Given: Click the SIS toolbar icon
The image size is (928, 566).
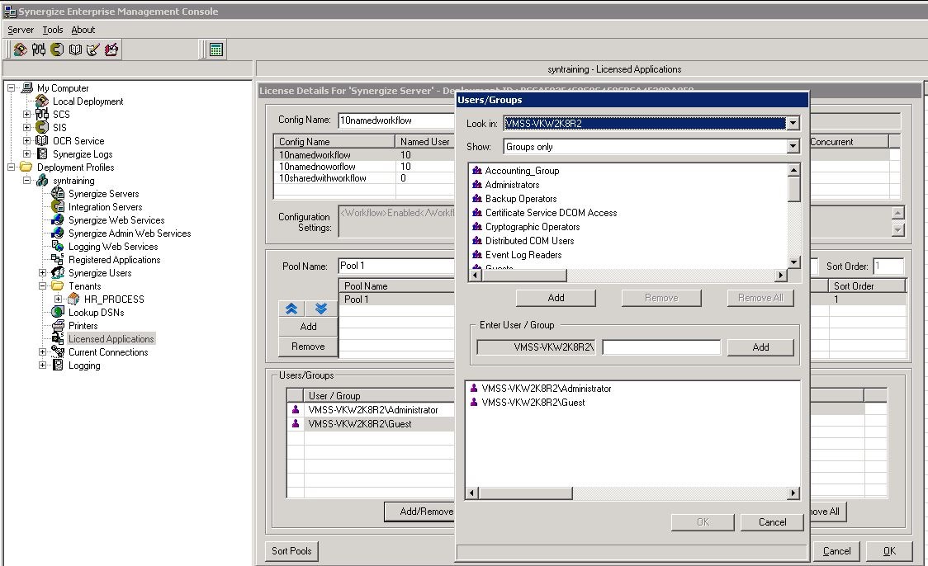Looking at the screenshot, I should [x=57, y=50].
